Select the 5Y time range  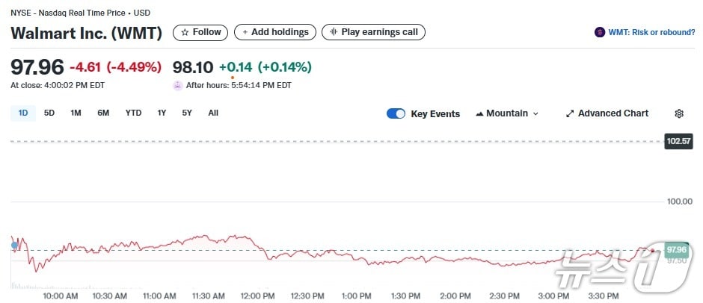click(187, 113)
